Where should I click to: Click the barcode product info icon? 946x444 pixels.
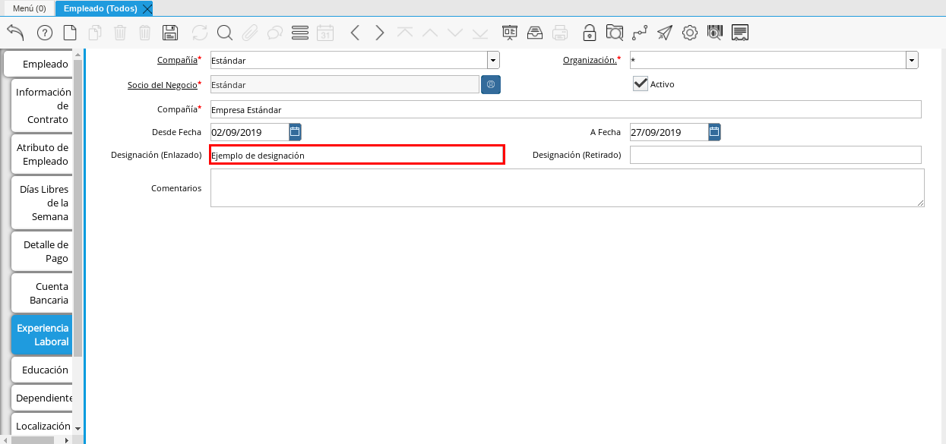(x=715, y=33)
